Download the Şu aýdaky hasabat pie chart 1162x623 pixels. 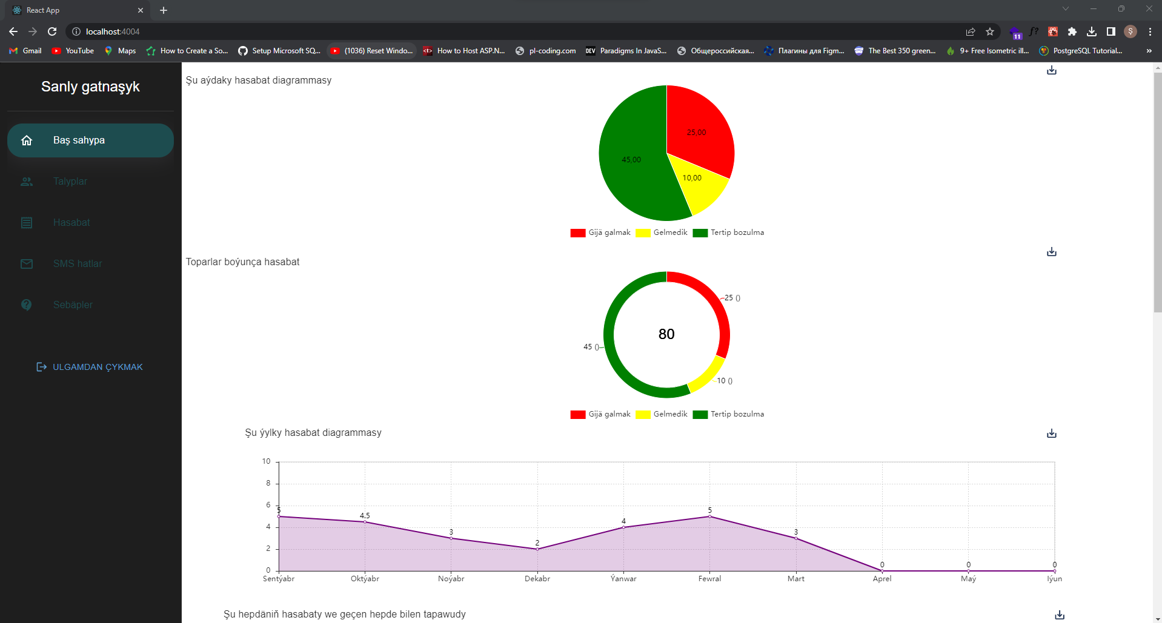[x=1052, y=70]
